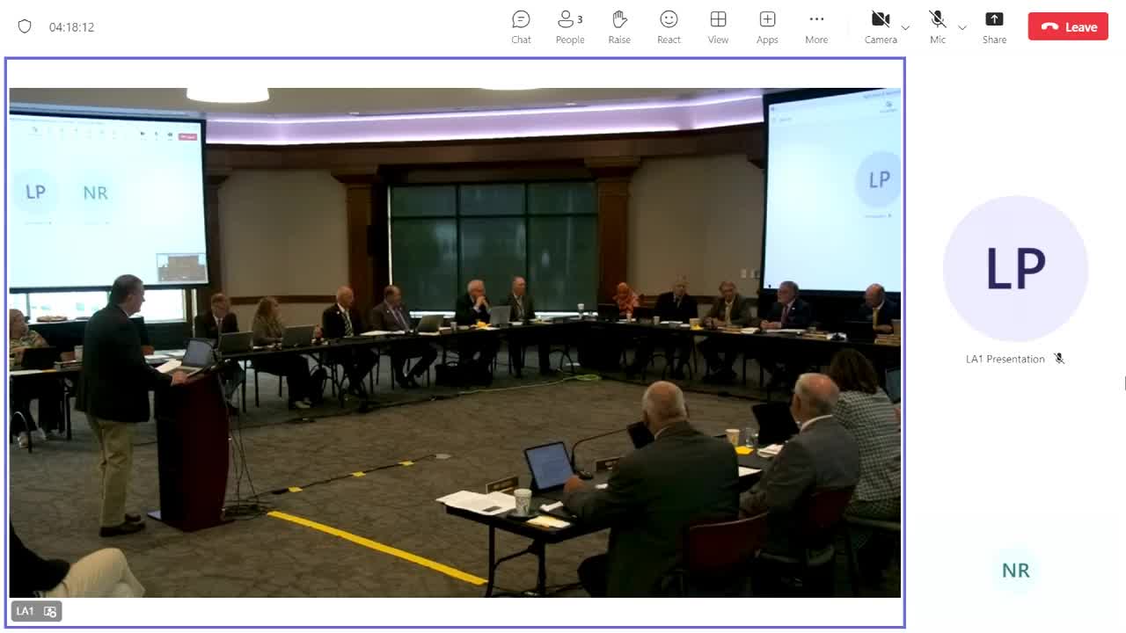Click the shield security icon
The width and height of the screenshot is (1126, 633).
25,26
